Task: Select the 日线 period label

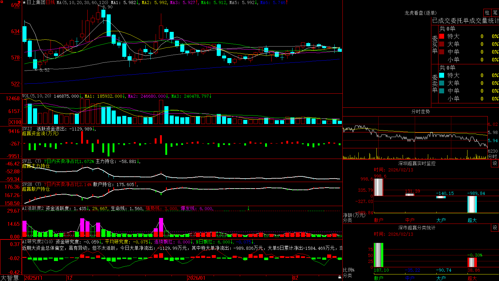Action: point(50,2)
